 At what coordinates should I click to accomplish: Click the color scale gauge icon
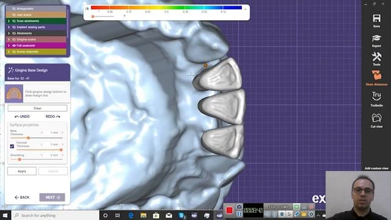(87, 9)
